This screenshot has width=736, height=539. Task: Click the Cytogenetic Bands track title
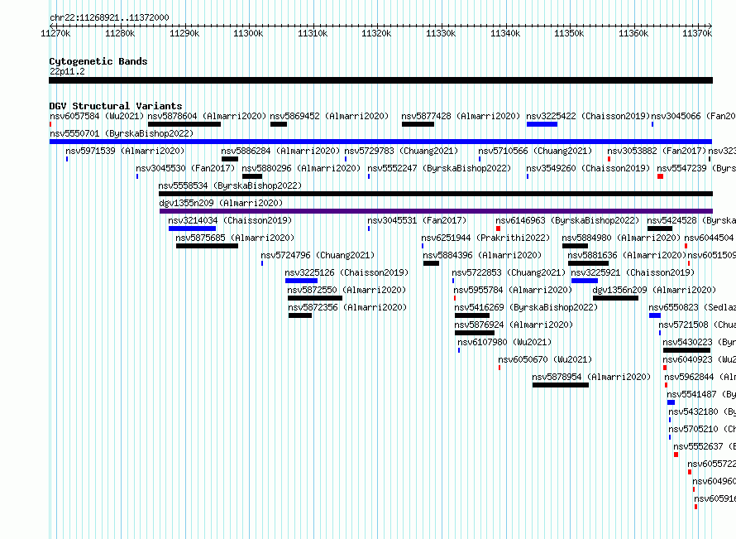click(x=98, y=61)
